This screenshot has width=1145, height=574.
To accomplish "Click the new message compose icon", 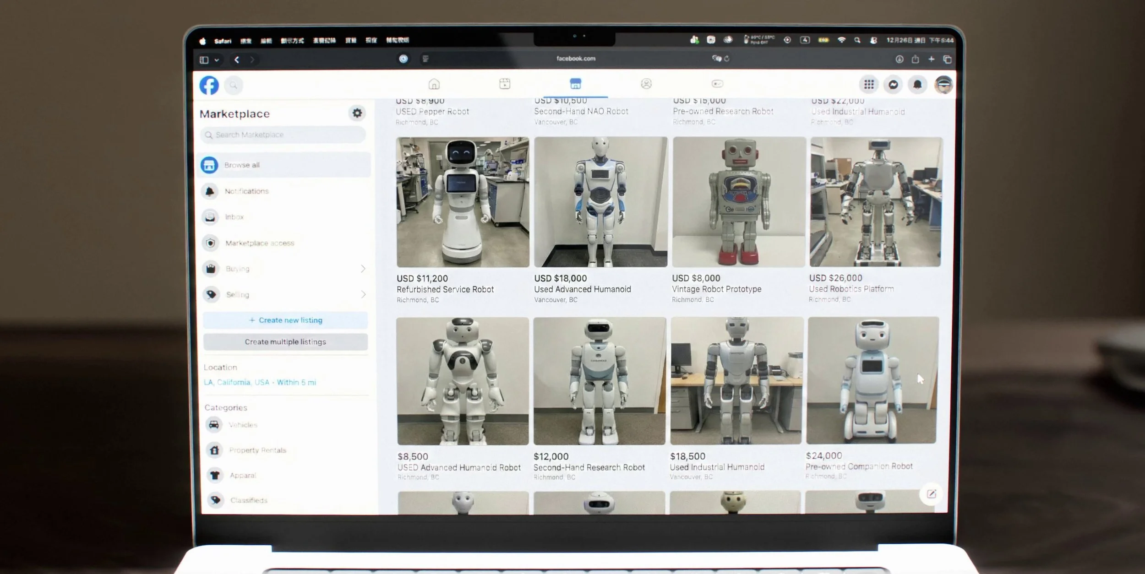I will (x=931, y=494).
